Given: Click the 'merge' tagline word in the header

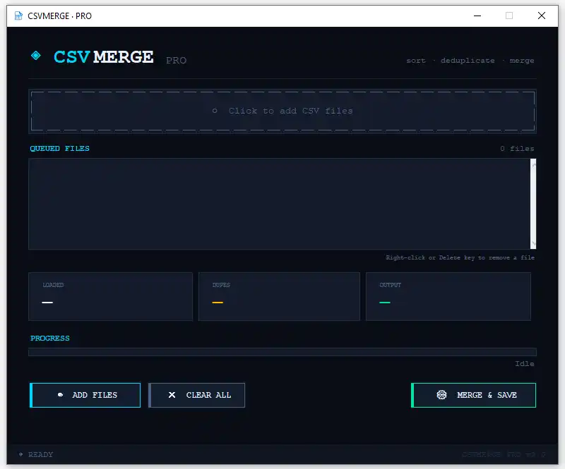Looking at the screenshot, I should coord(522,61).
